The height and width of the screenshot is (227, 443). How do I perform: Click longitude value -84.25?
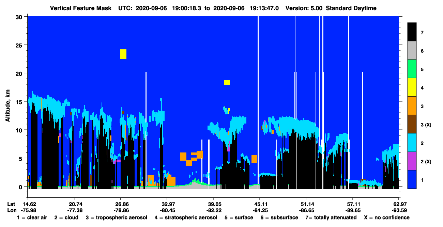coord(260,210)
